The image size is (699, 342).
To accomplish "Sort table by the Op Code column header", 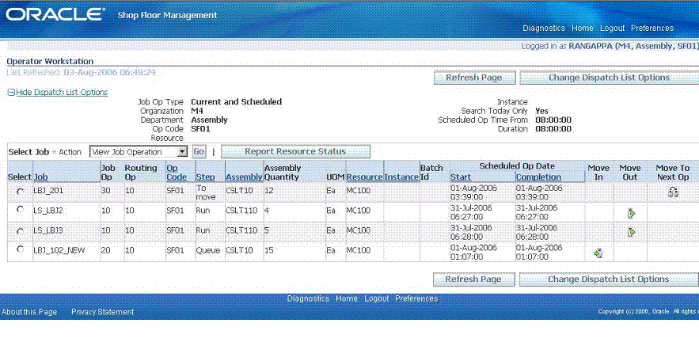I will click(176, 172).
